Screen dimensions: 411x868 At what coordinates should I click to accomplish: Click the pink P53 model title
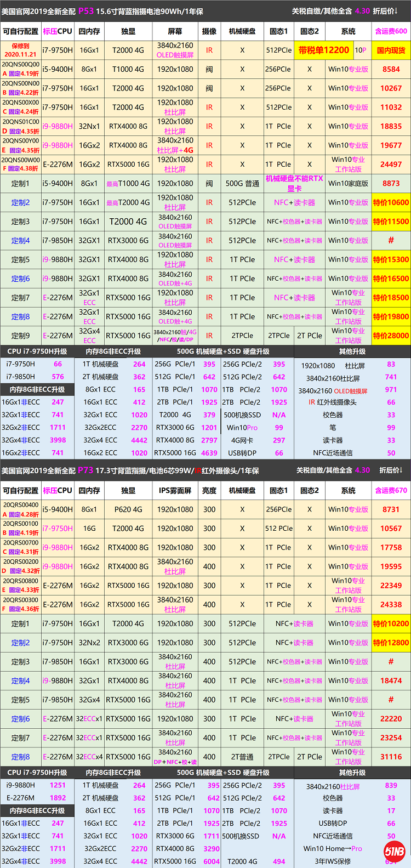(85, 11)
